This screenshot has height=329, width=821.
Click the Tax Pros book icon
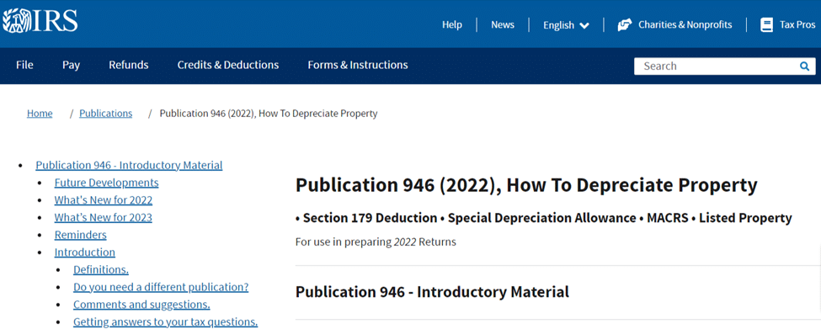(x=766, y=24)
